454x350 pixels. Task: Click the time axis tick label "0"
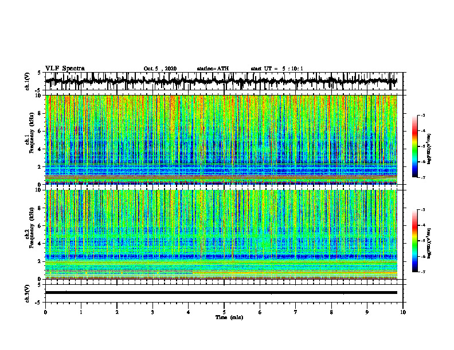pos(45,312)
